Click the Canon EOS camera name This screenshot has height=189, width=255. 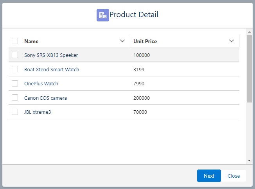click(x=45, y=98)
